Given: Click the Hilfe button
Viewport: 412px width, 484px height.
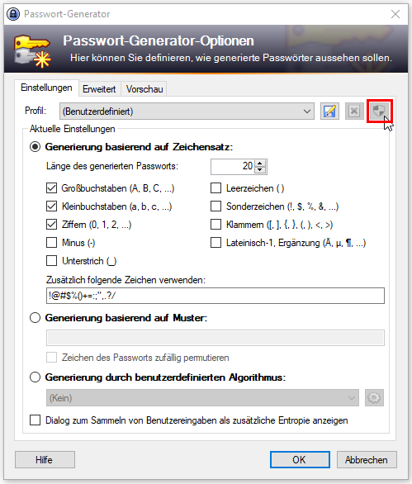Looking at the screenshot, I should point(45,459).
